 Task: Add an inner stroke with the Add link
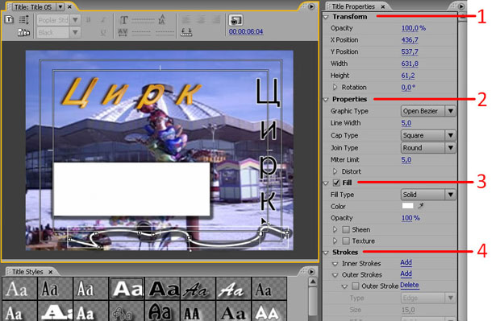click(x=406, y=262)
